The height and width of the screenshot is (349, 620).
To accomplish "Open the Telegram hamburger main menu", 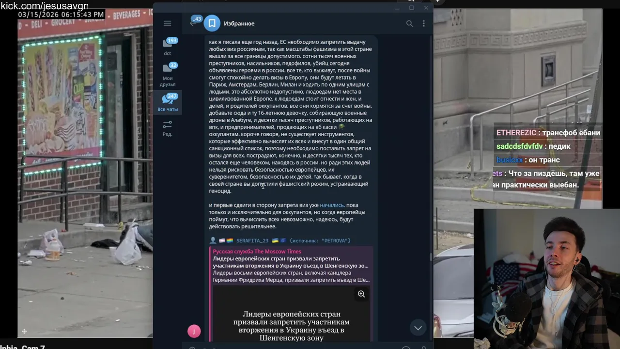I will (x=167, y=23).
